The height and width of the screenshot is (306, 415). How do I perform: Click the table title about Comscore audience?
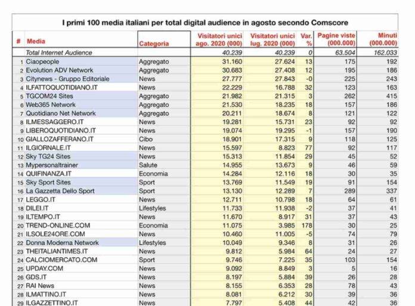(207, 22)
